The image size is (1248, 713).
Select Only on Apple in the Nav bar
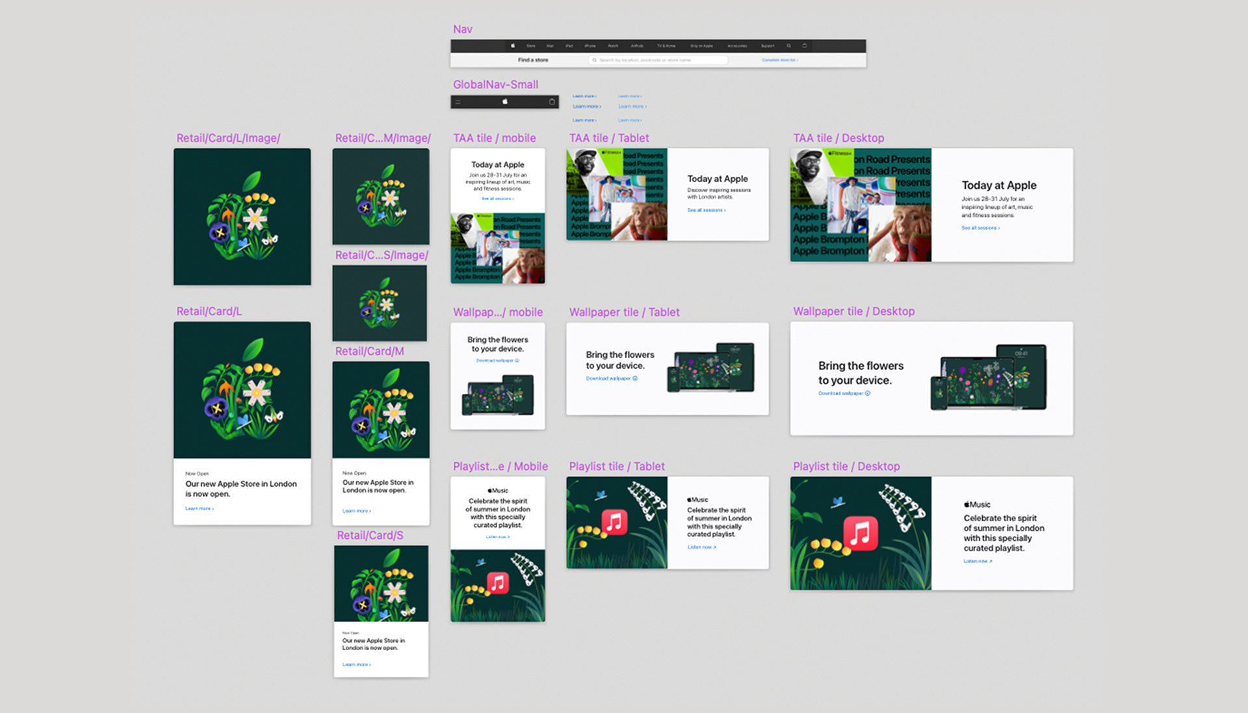(701, 46)
